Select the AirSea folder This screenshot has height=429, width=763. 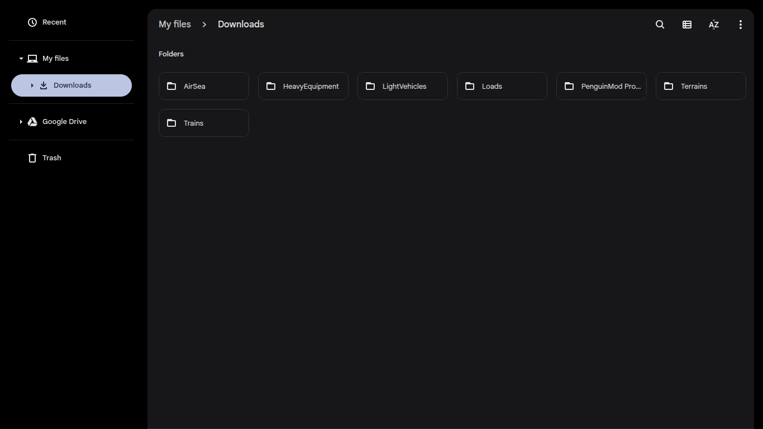click(x=204, y=86)
